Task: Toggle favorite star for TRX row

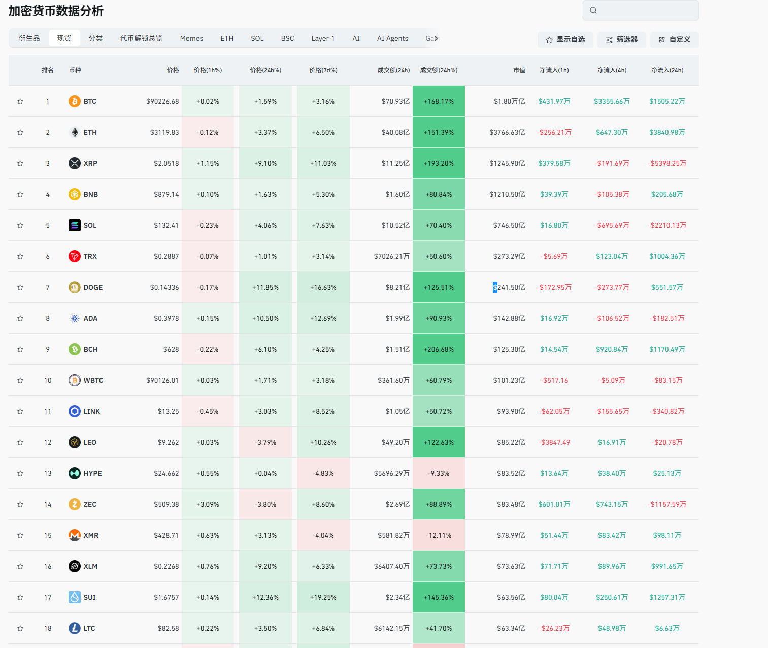Action: pyautogui.click(x=20, y=256)
